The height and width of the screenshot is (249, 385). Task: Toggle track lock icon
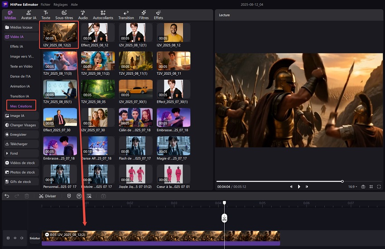[8, 238]
